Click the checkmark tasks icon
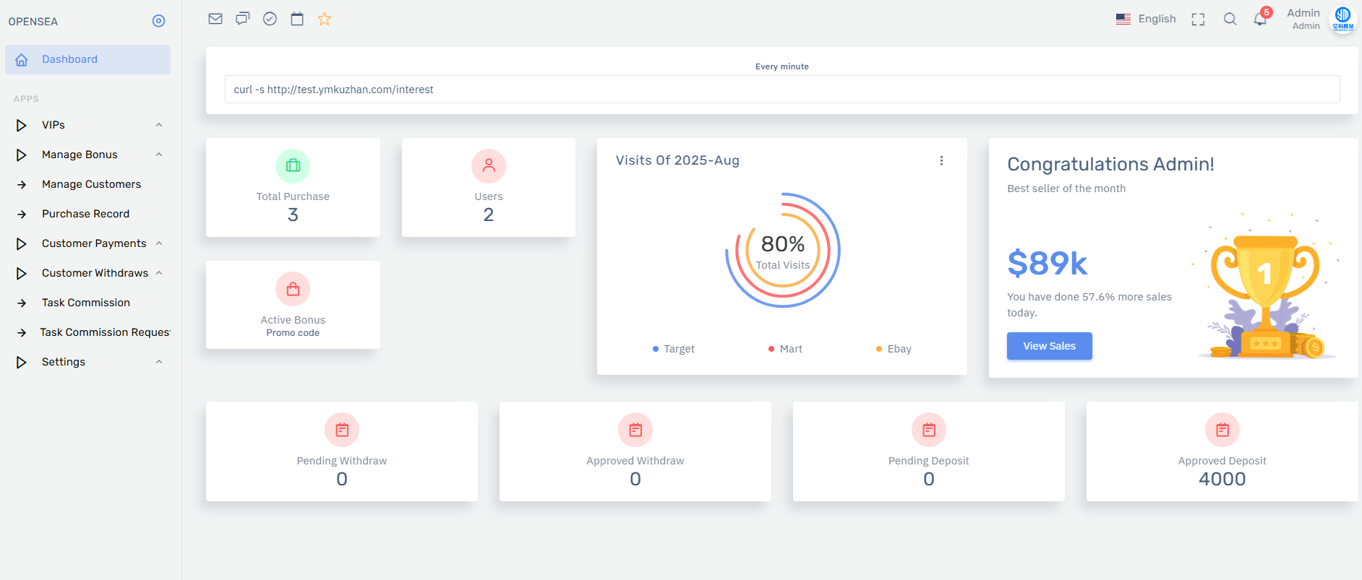1362x580 pixels. 270,19
